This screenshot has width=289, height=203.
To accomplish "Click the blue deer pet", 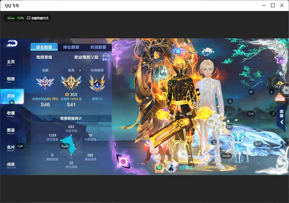I will [239, 146].
